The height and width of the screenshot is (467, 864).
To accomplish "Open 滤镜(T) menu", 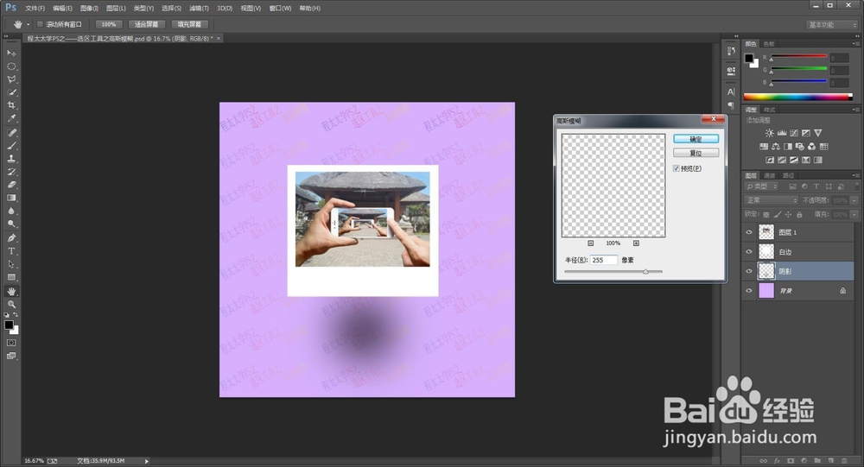I will [199, 9].
